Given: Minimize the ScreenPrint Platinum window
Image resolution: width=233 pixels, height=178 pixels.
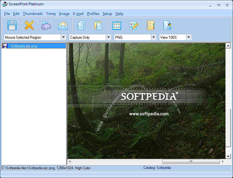Looking at the screenshot, I should (210, 6).
